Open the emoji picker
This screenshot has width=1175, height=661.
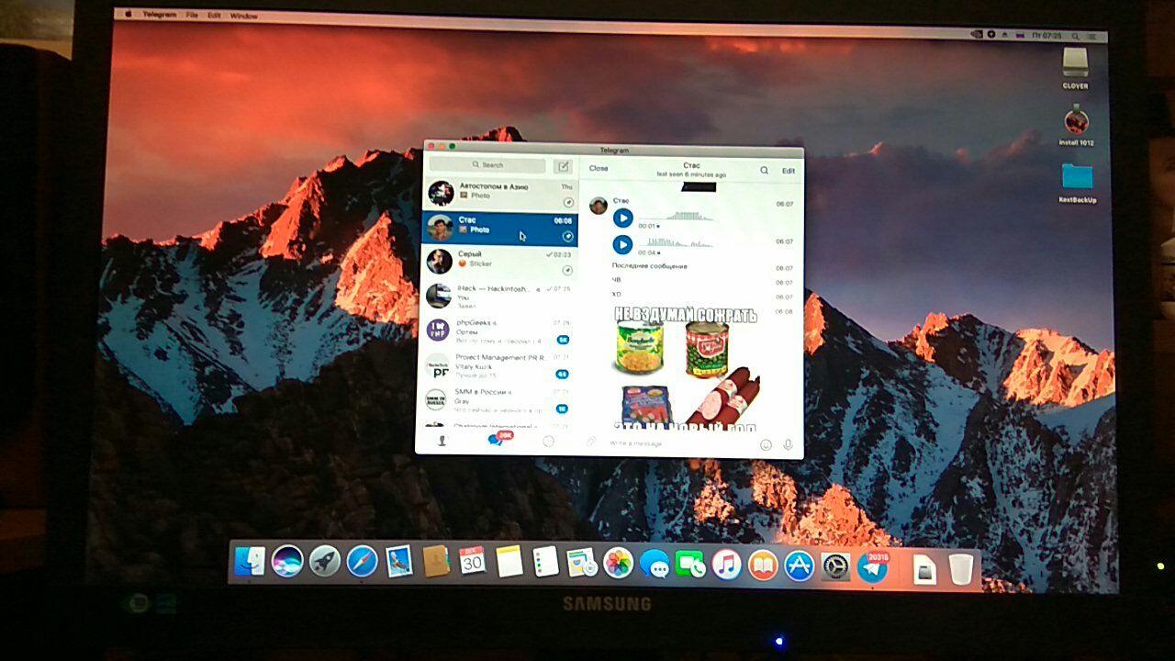(766, 444)
